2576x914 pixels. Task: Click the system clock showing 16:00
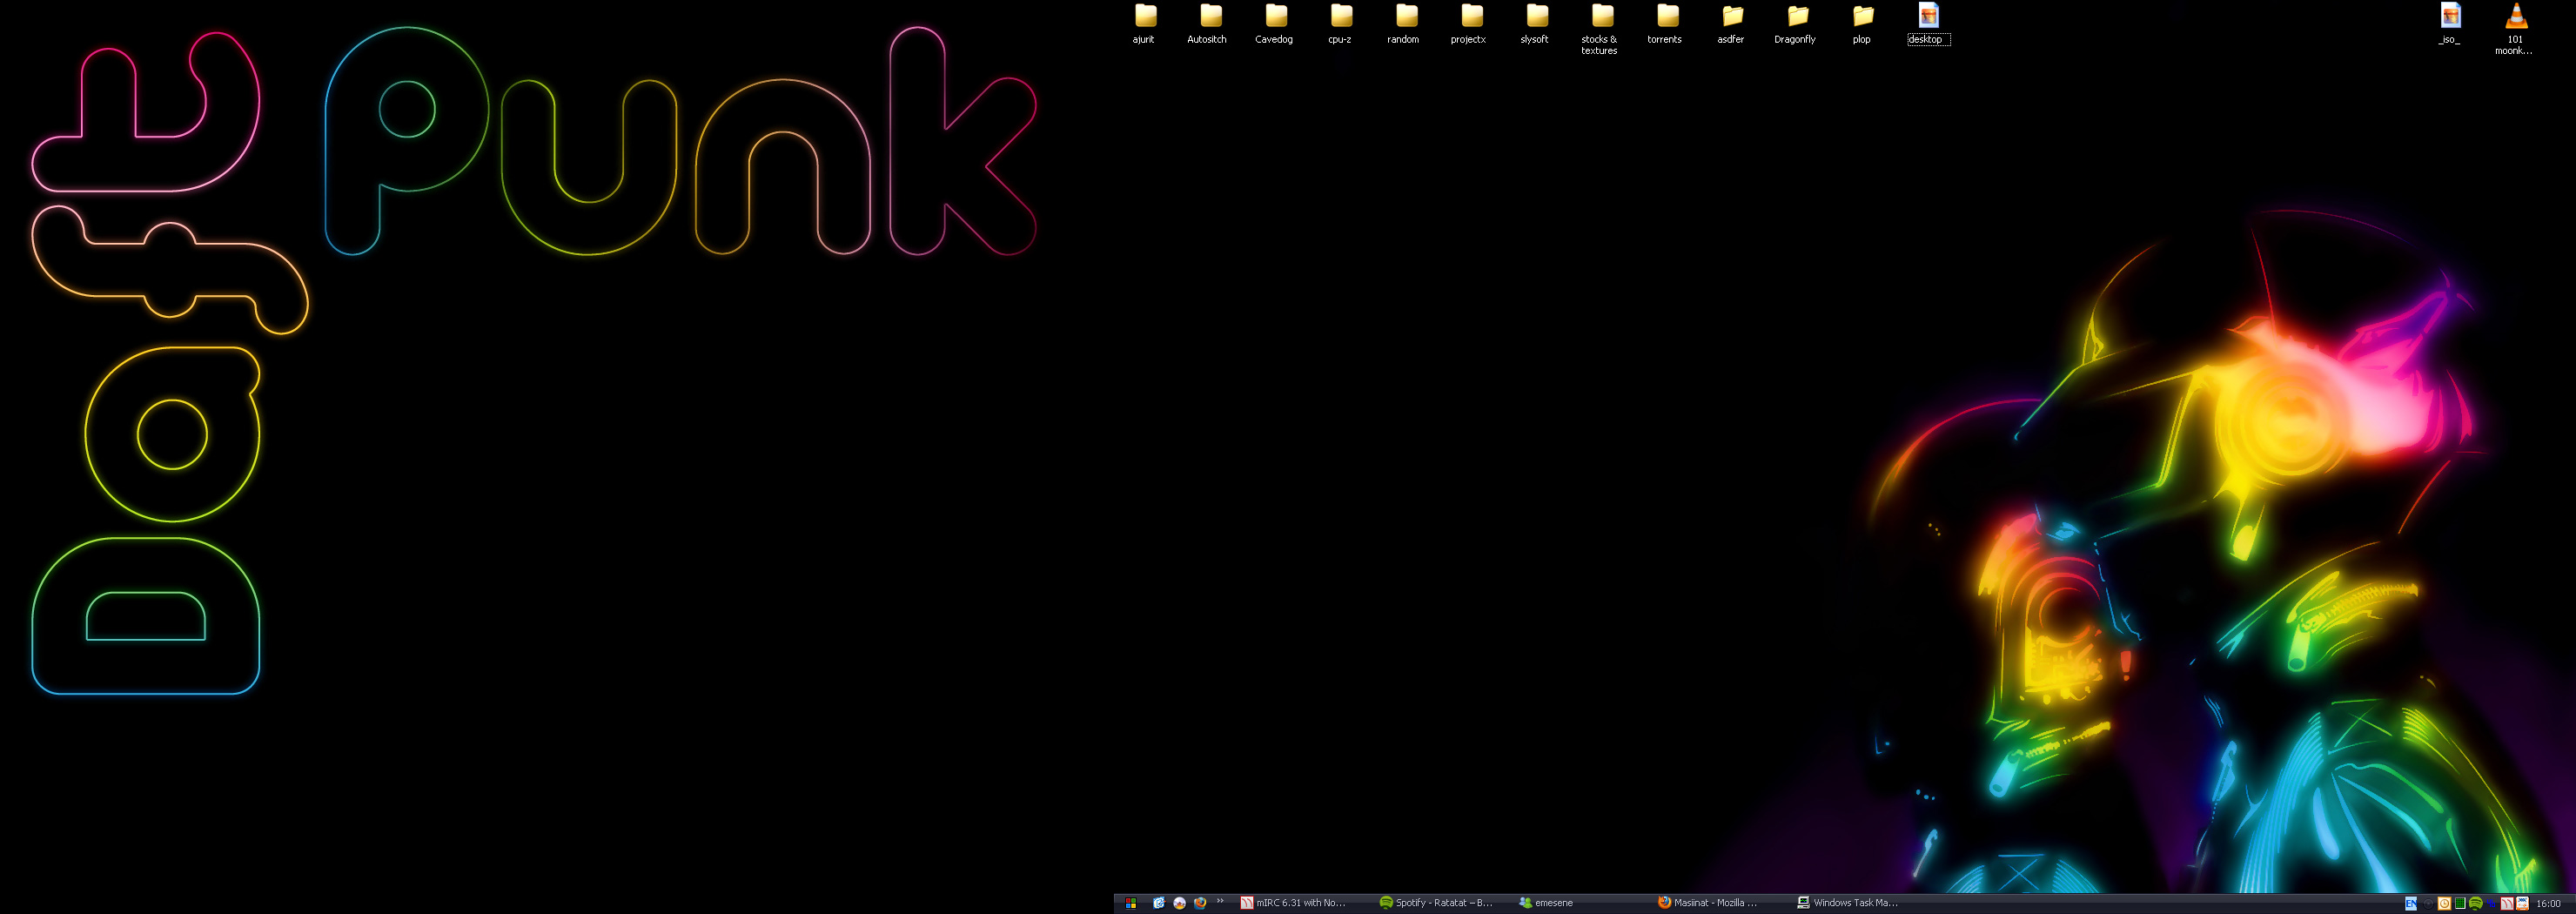(x=2548, y=904)
